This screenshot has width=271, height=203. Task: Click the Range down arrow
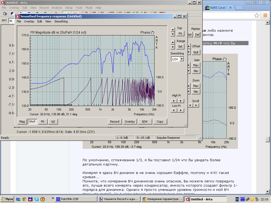[173, 47]
